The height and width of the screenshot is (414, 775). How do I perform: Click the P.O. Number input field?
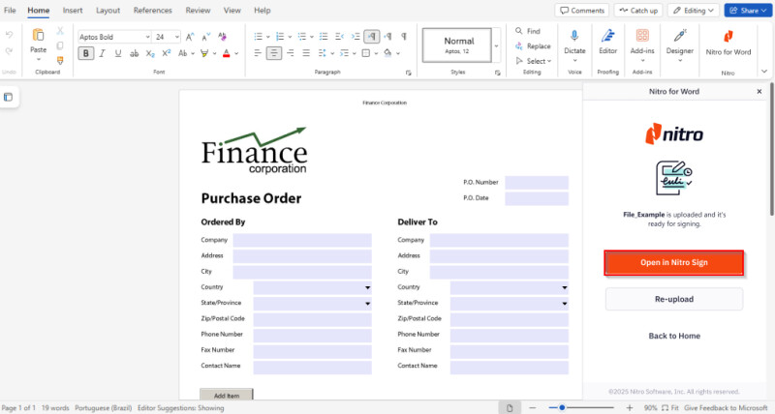tap(536, 183)
